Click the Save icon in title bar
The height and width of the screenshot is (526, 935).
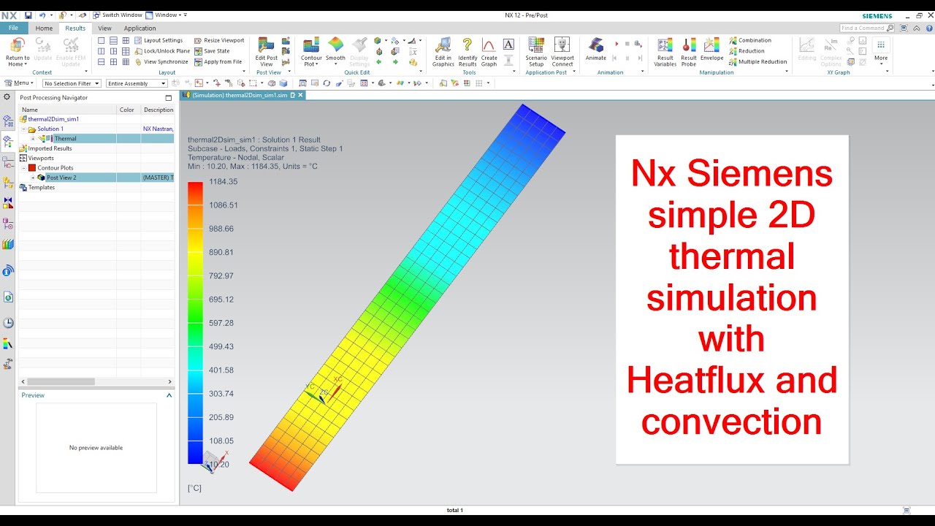click(x=28, y=15)
